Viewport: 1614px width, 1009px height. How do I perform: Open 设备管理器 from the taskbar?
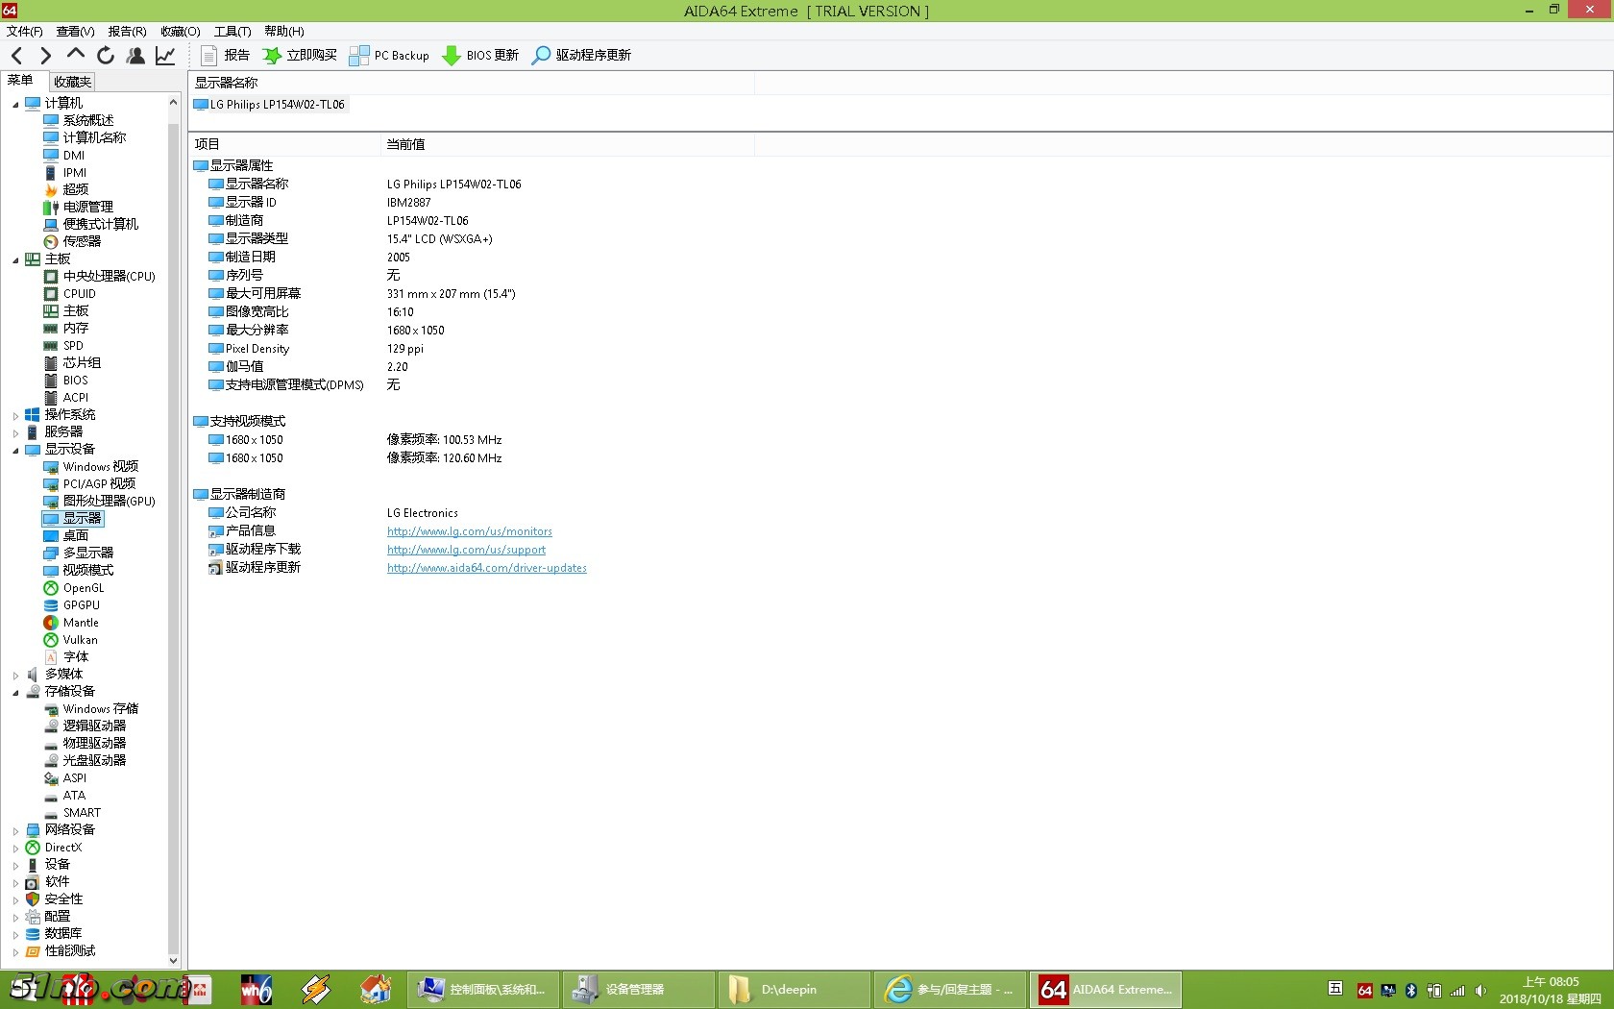[636, 990]
